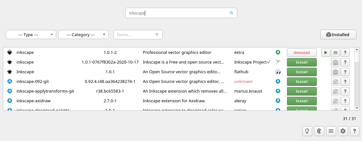The image size is (362, 141).
Task: Click scrollbar up arrow of results list
Action: click(357, 50)
